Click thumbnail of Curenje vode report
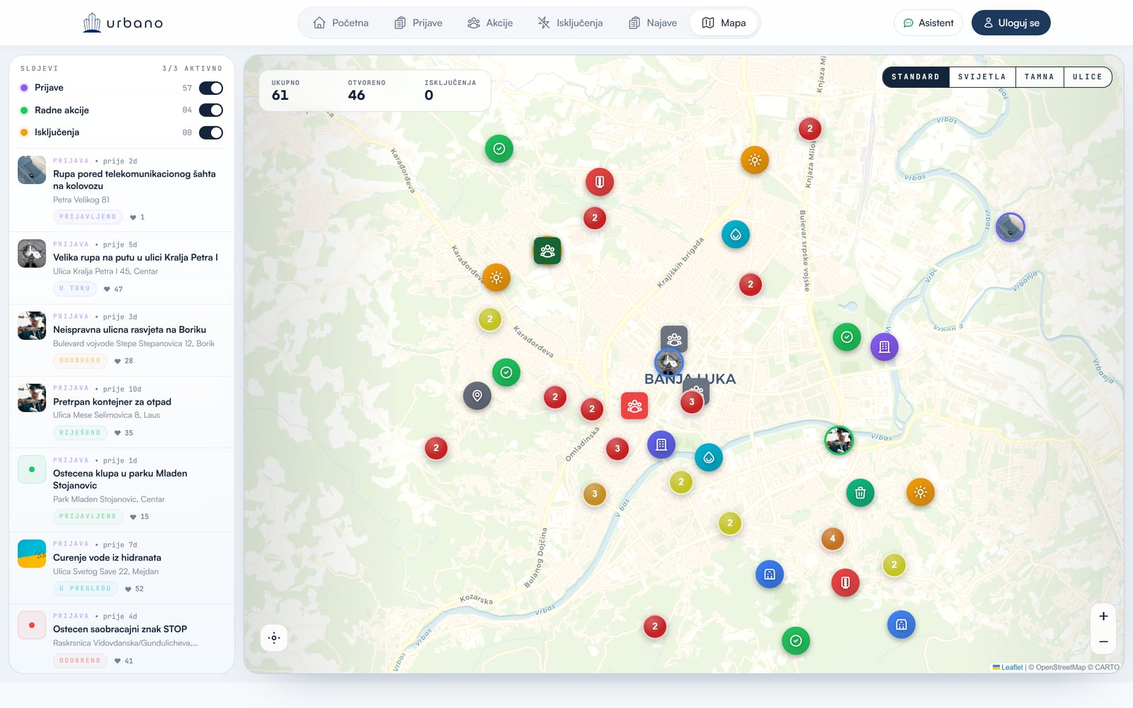This screenshot has height=708, width=1133. tap(32, 554)
